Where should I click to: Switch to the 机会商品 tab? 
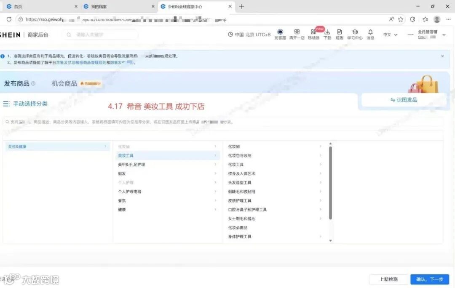coord(64,83)
